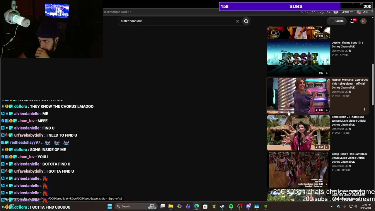The image size is (375, 211).
Task: Click the '18M 15y ago' video stats
Action: (x=340, y=96)
